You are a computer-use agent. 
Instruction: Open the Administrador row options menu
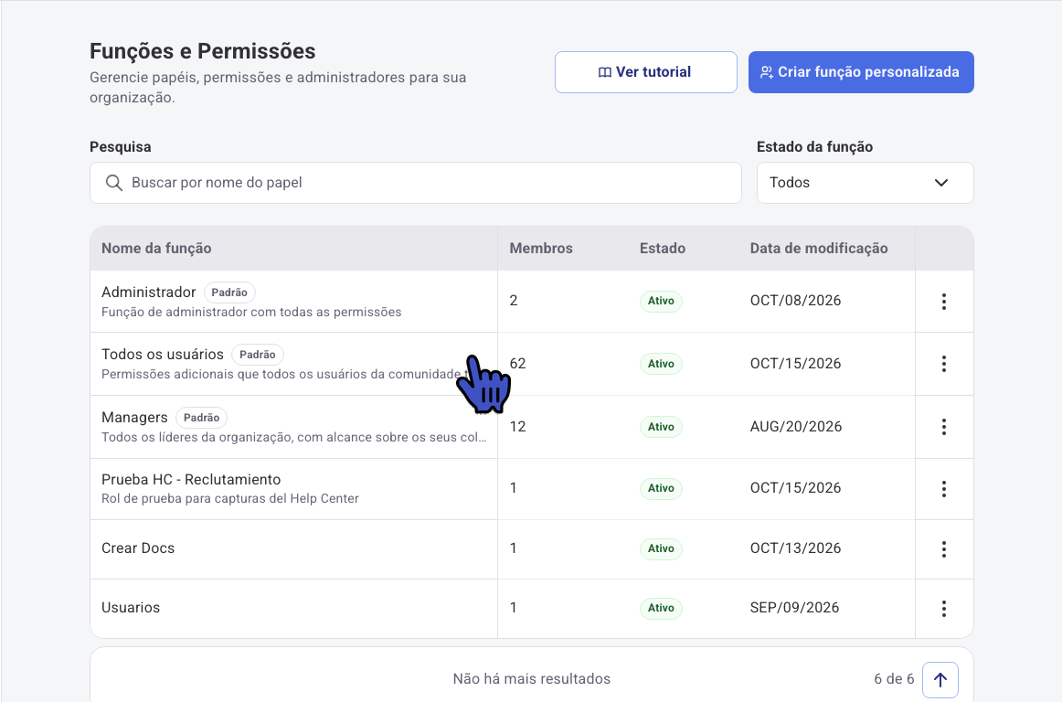943,302
